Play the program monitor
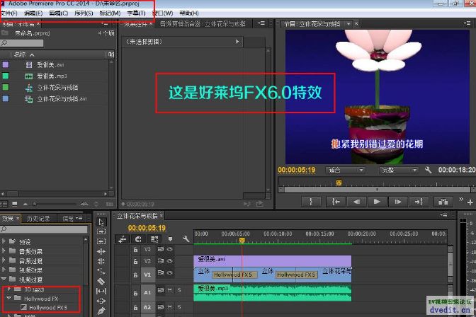 [x=377, y=202]
